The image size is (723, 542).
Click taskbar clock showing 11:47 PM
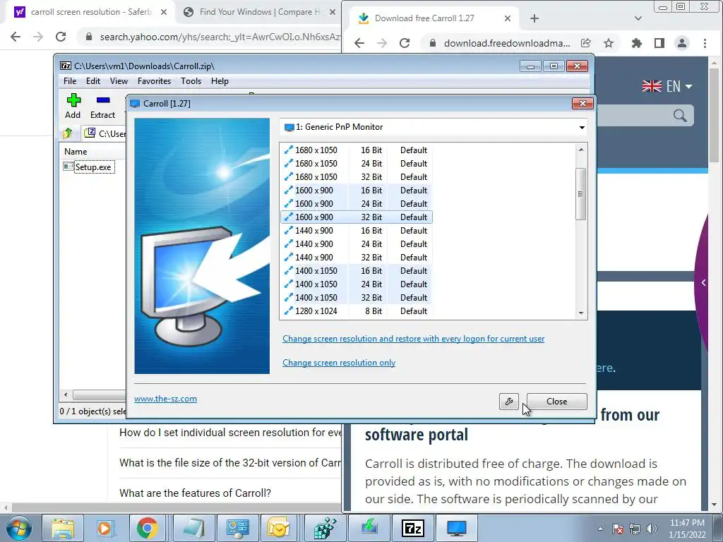(687, 529)
